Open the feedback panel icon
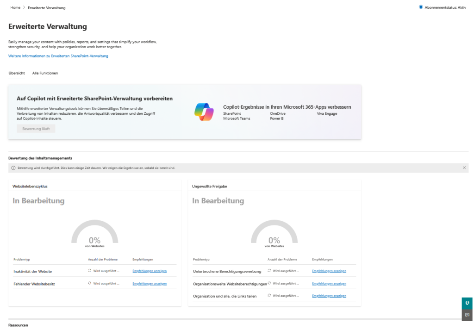The height and width of the screenshot is (336, 474). 467,315
